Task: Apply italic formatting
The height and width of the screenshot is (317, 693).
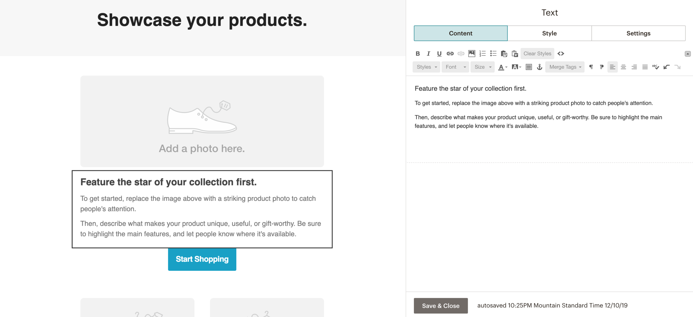Action: (429, 53)
